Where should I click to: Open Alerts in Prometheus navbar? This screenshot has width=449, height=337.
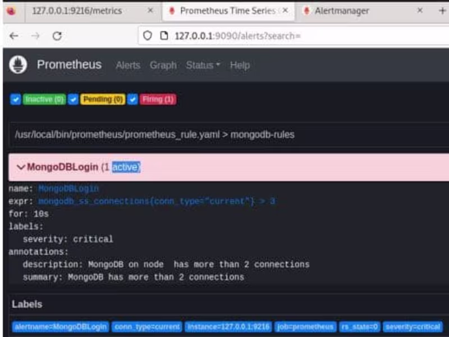click(x=128, y=65)
